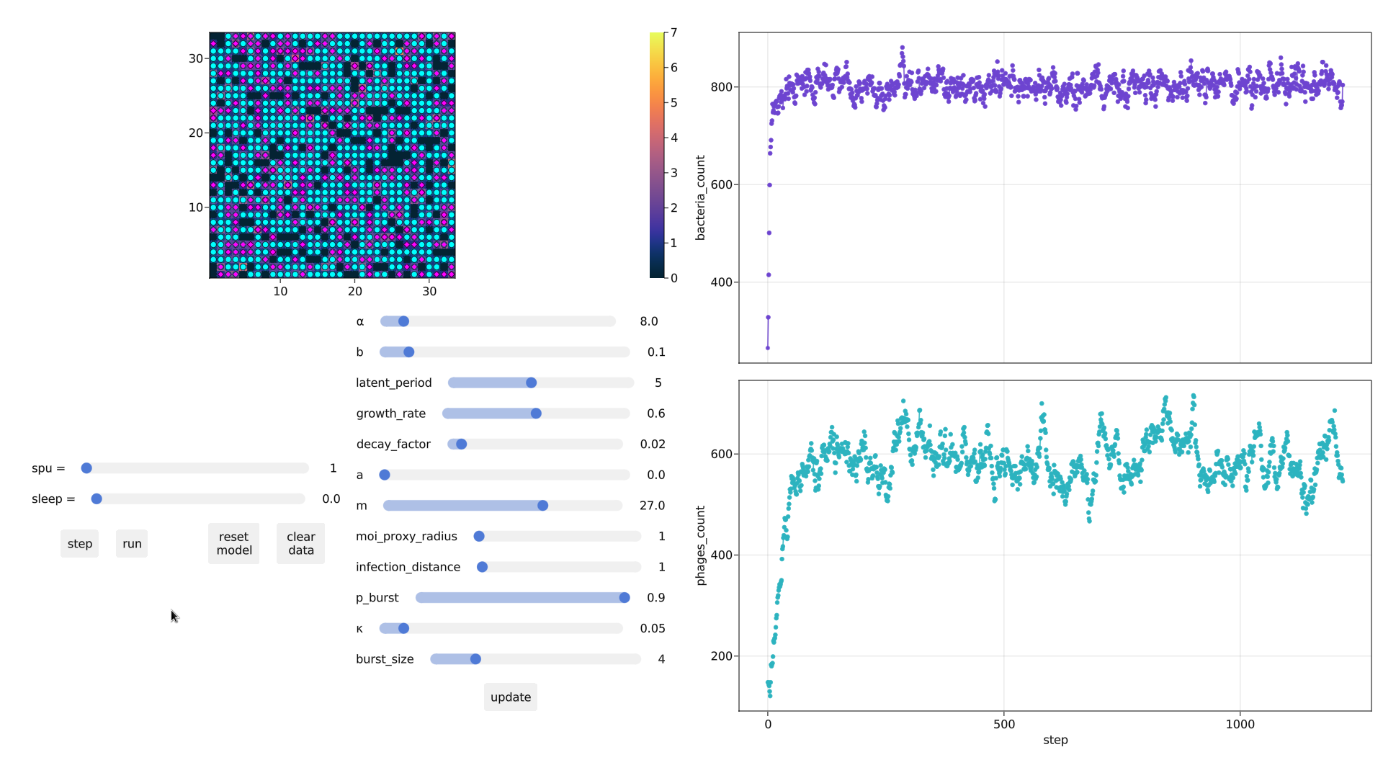Click the reset model button

tap(234, 544)
